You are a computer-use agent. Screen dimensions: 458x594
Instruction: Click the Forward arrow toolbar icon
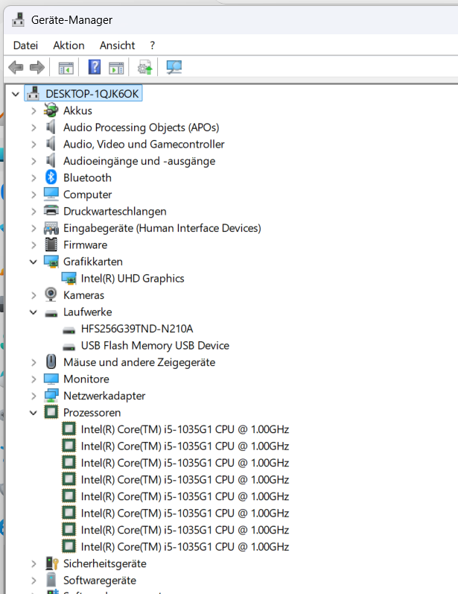coord(37,68)
